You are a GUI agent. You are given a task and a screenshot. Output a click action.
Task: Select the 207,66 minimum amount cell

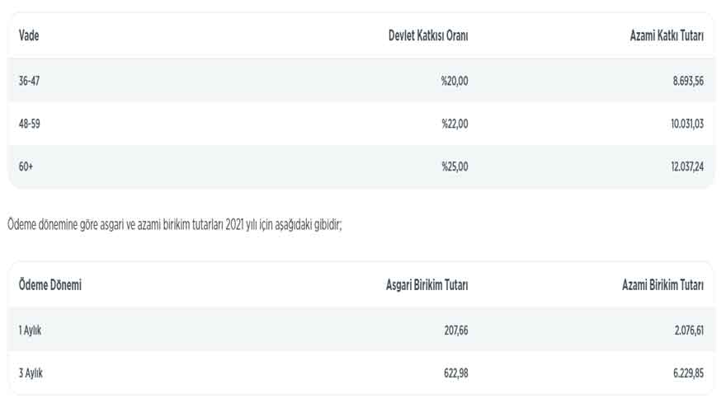(456, 331)
